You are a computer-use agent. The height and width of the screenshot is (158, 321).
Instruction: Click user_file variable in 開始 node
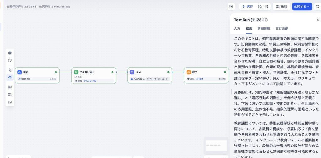[x=24, y=79]
